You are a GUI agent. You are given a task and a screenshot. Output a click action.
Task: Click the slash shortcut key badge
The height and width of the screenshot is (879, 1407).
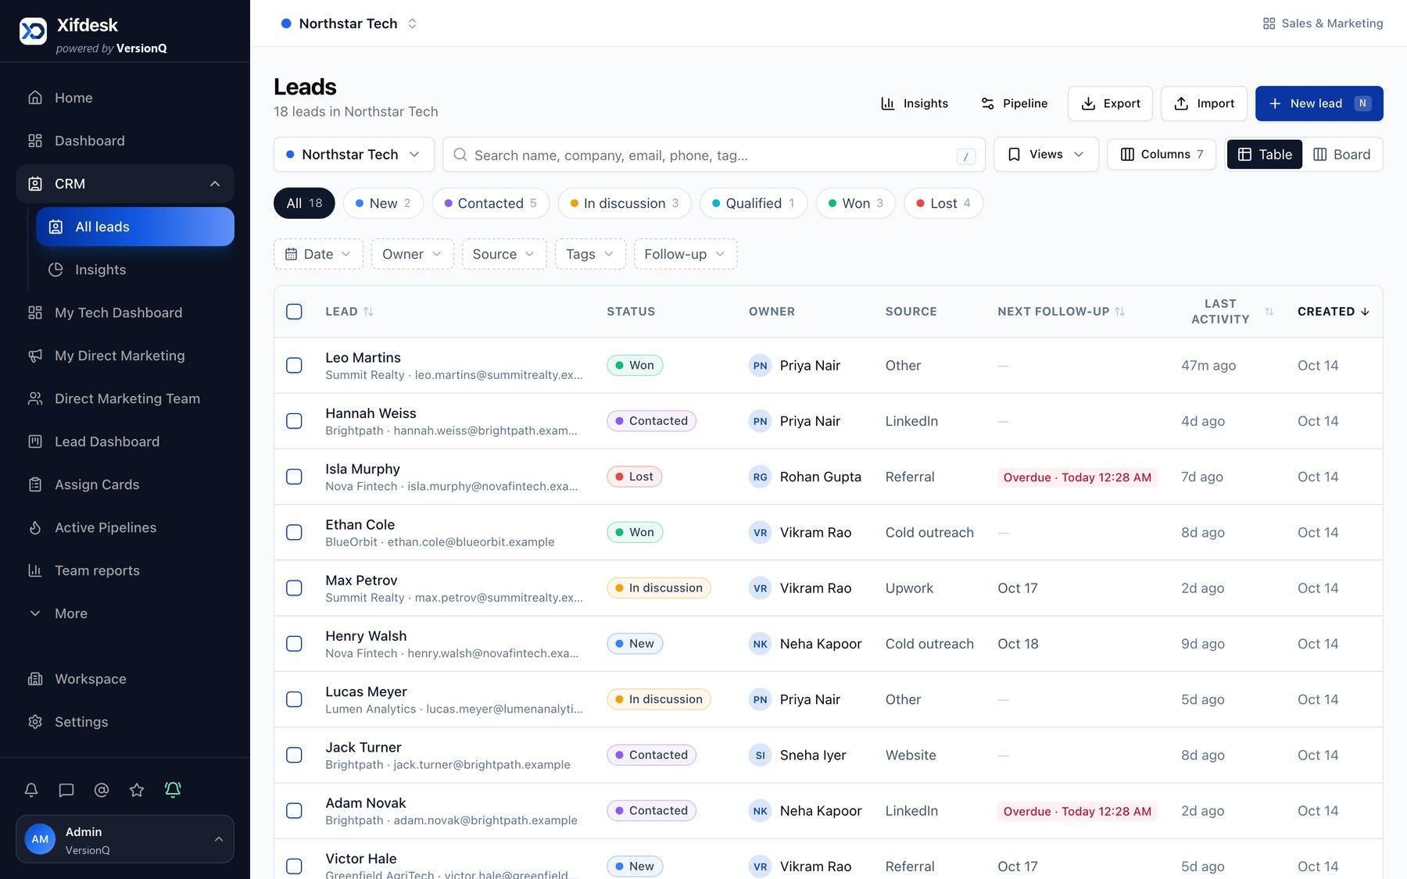965,156
